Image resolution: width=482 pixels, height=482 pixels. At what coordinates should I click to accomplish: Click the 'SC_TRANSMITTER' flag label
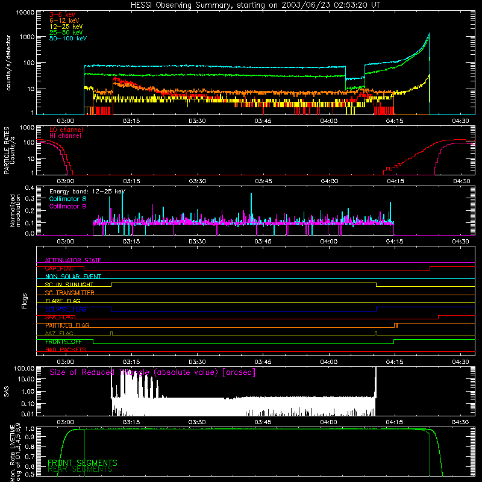tap(70, 293)
